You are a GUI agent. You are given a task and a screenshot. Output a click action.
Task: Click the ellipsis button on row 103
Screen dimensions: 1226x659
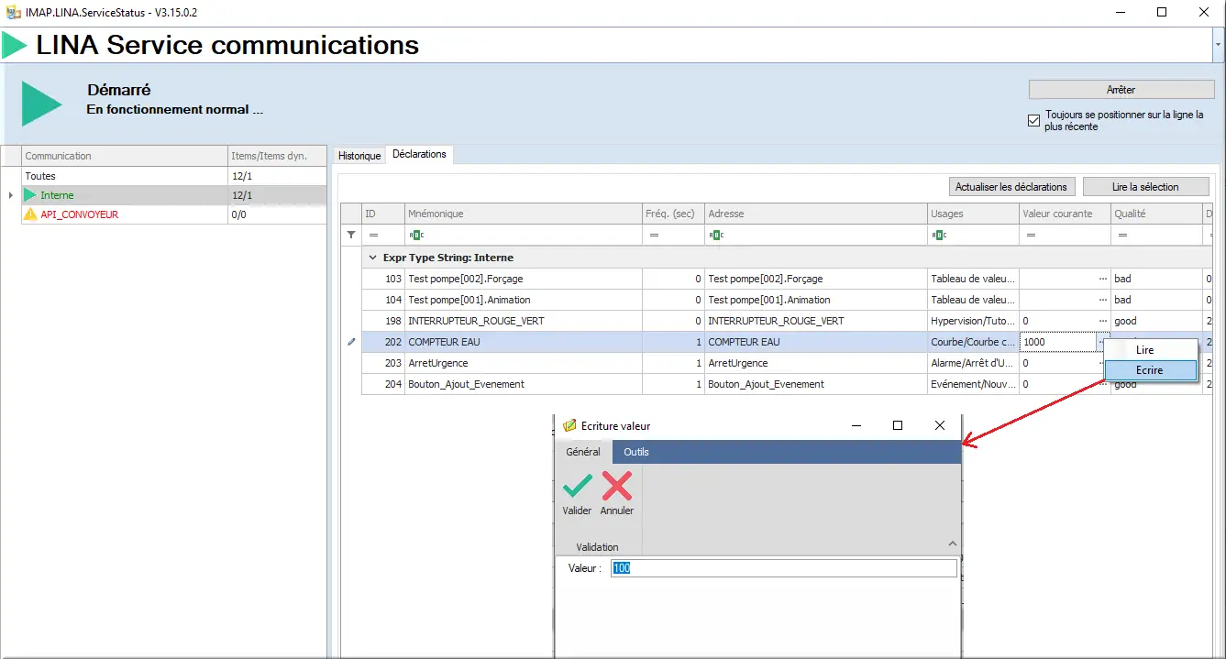[1103, 279]
